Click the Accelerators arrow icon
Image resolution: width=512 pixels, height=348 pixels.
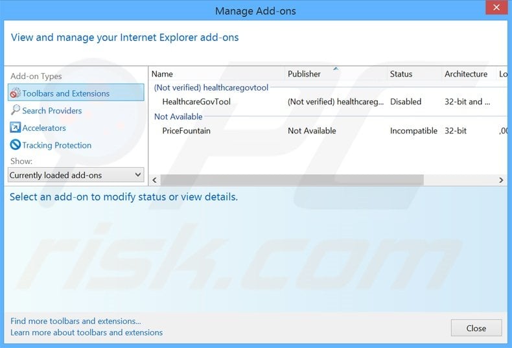[15, 127]
